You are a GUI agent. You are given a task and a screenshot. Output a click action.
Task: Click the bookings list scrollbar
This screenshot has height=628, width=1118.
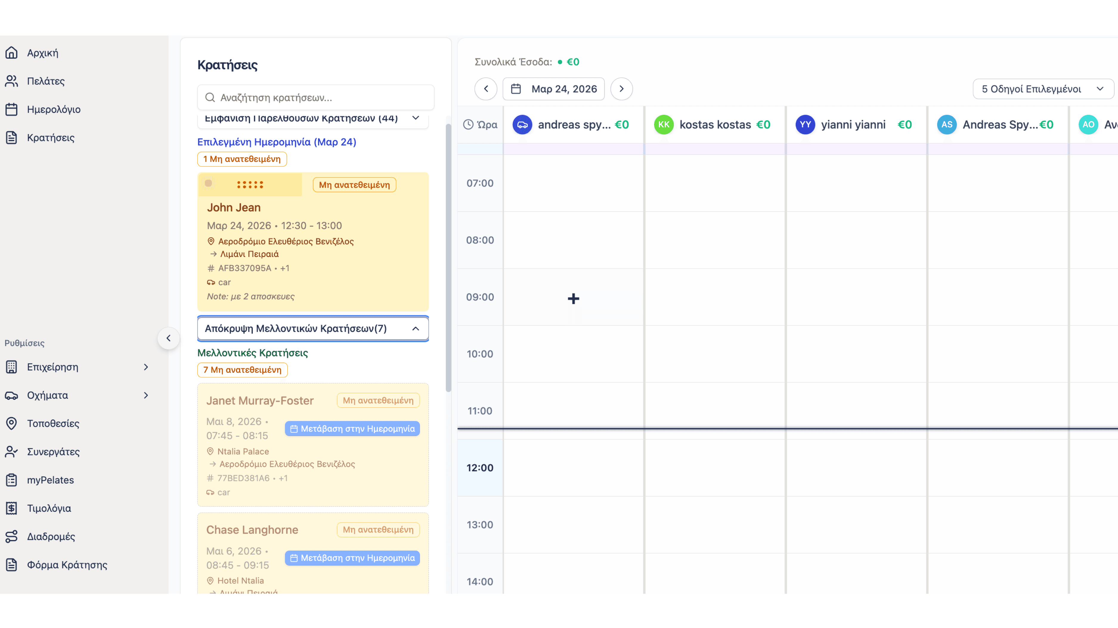point(448,258)
